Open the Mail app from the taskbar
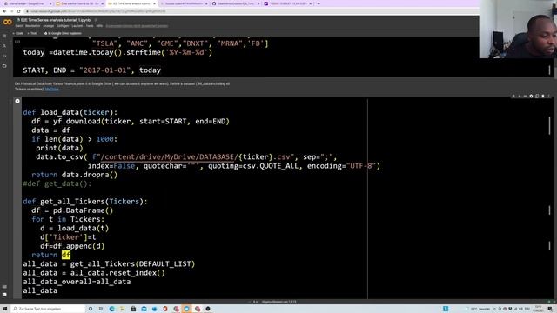This screenshot has width=557, height=313. pos(144,309)
